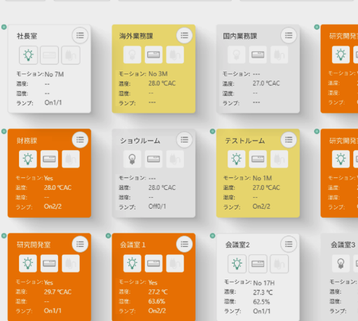Click temperature '29.7 ℃AC' in 研究開発室

click(57, 292)
